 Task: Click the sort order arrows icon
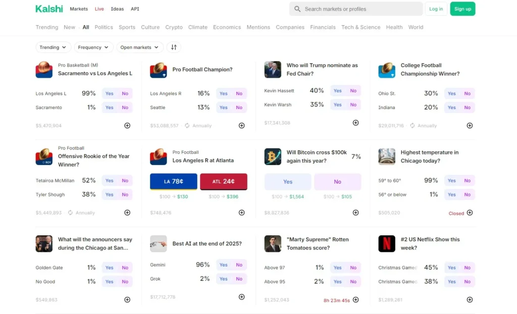174,47
